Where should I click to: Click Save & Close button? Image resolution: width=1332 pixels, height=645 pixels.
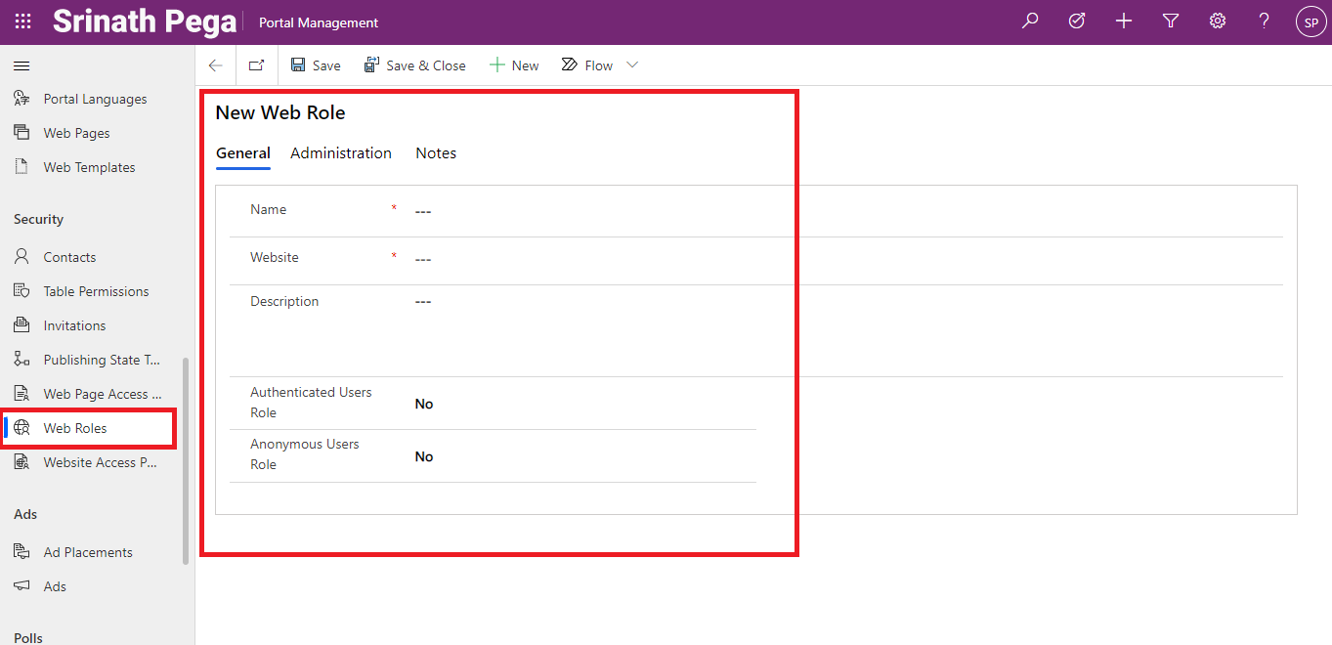(x=415, y=65)
